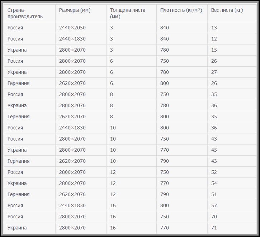
Task: Click the weight value 54
Action: click(214, 183)
